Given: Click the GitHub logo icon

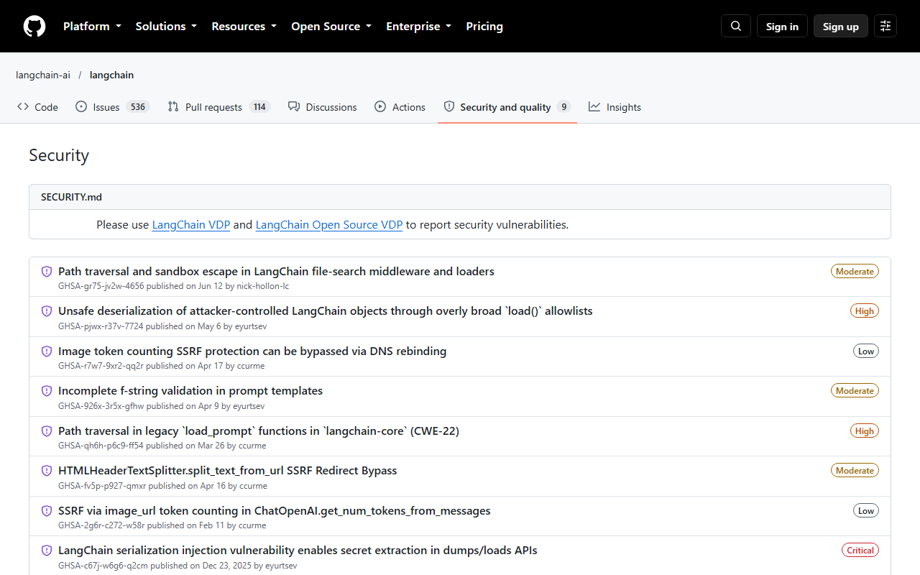Looking at the screenshot, I should click(x=34, y=26).
